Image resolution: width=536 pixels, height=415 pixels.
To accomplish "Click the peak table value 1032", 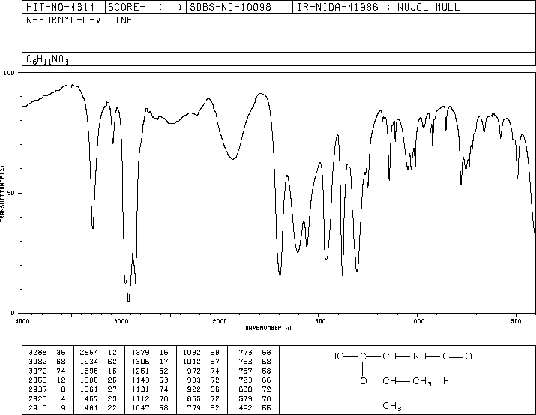I will coord(192,352).
